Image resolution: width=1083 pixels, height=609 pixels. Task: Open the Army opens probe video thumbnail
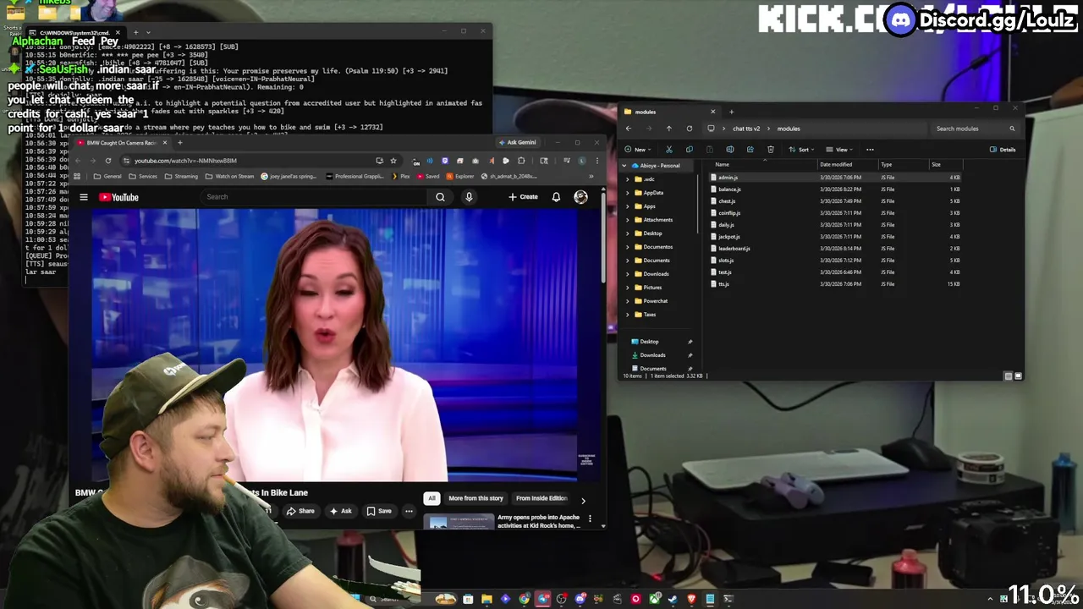coord(459,522)
